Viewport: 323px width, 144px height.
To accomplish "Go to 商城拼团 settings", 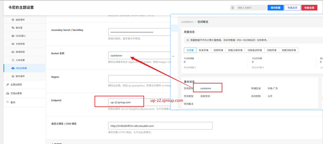I will [25, 52].
